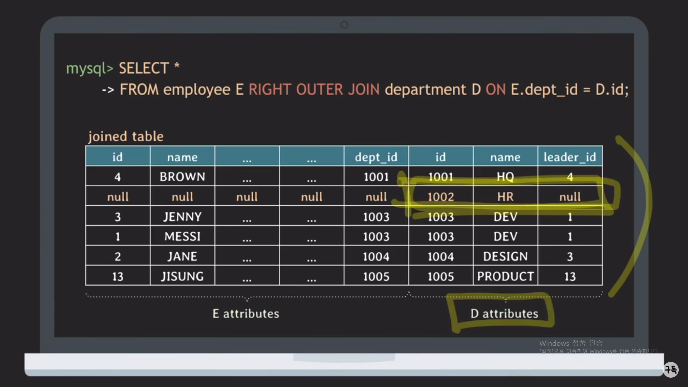Click the JANE name cell
This screenshot has height=387, width=688.
tap(182, 256)
